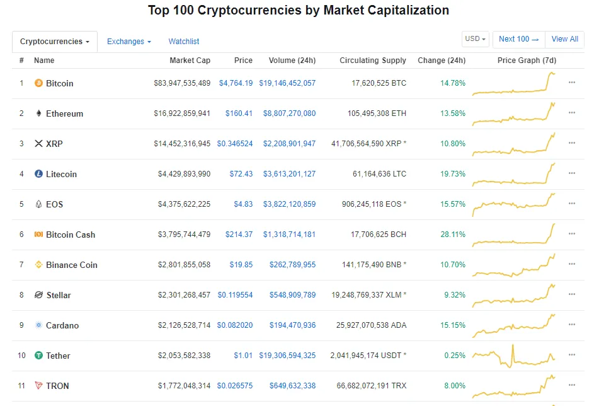Expand the Cryptocurrencies dropdown tab
Image resolution: width=599 pixels, height=406 pixels.
point(54,42)
